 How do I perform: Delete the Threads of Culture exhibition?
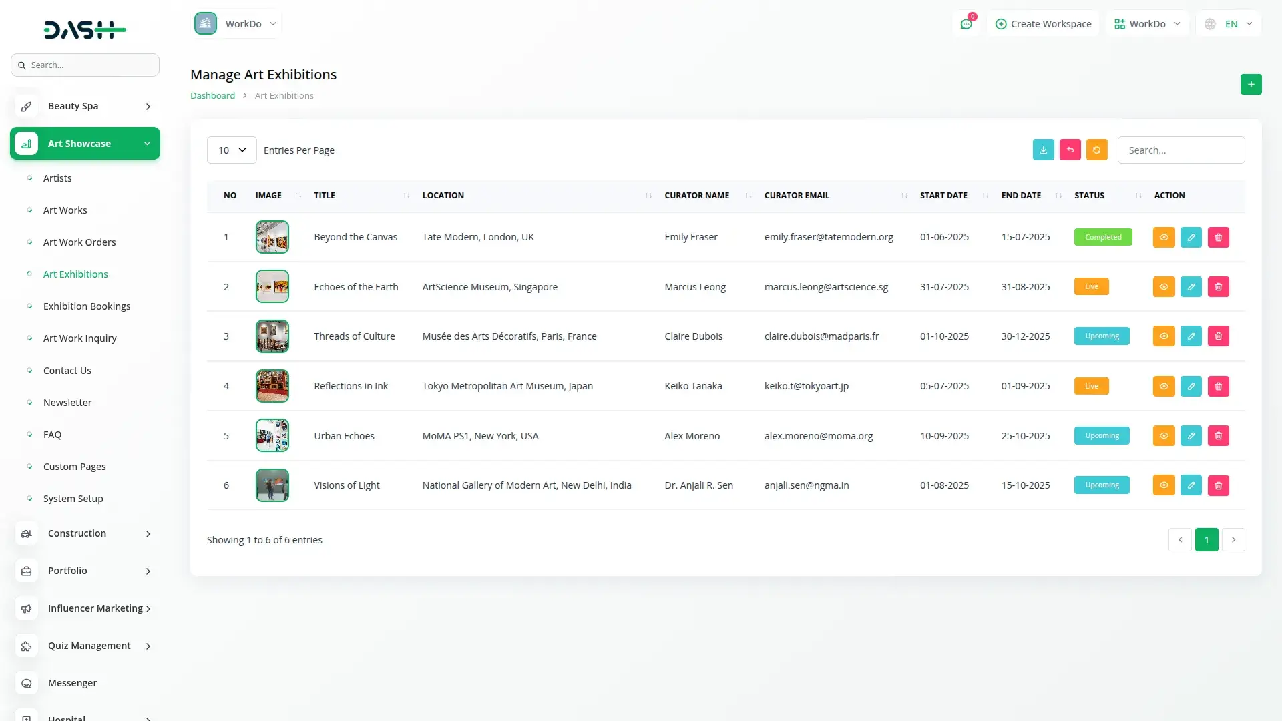coord(1218,336)
